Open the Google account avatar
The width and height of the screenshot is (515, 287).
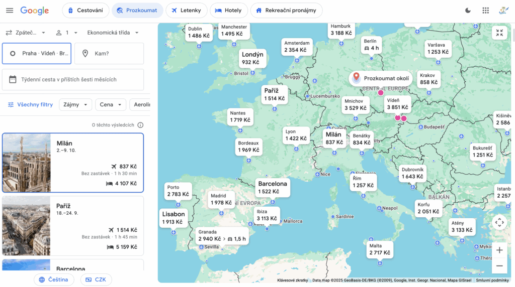point(503,11)
